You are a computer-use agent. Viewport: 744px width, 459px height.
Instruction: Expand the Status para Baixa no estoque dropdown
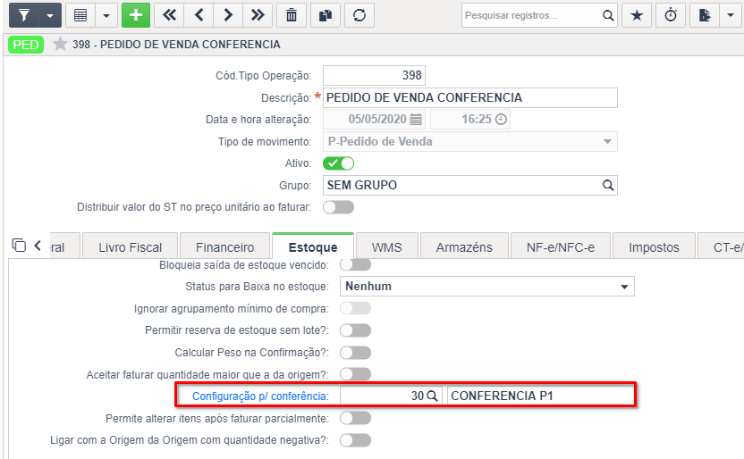(486, 287)
